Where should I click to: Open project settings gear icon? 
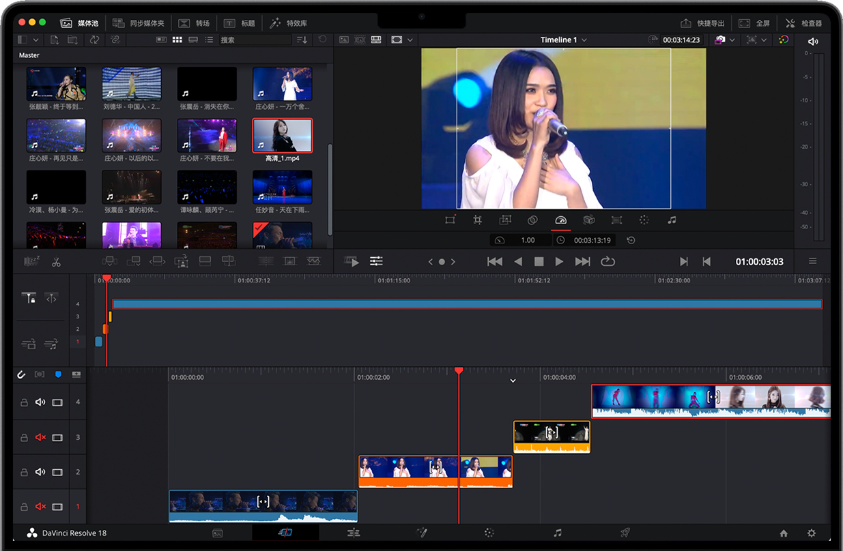[811, 533]
